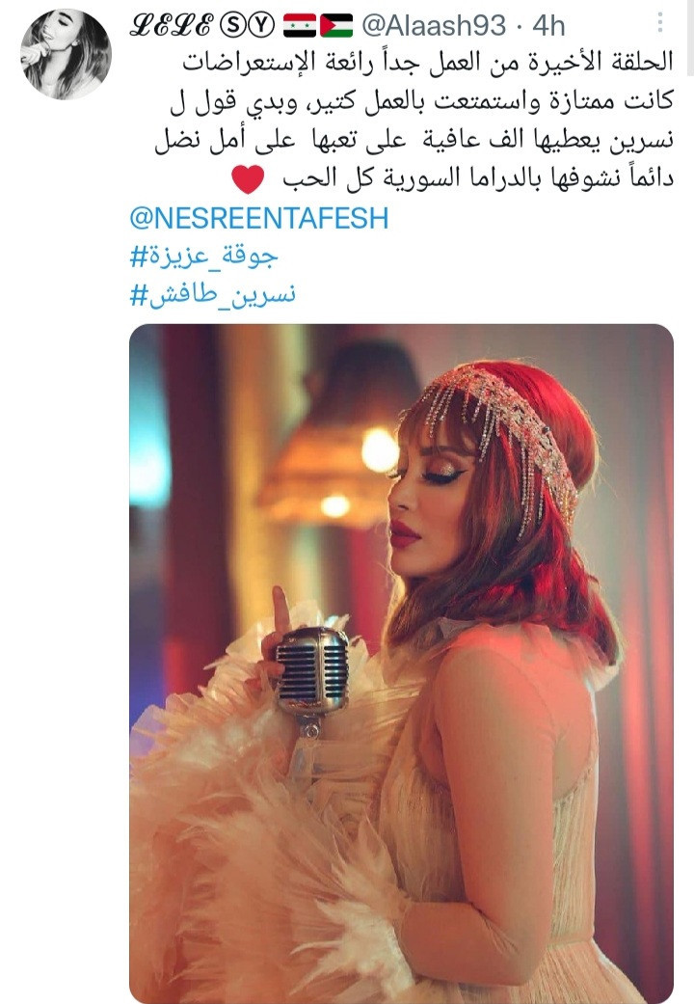The height and width of the screenshot is (1004, 694).
Task: Open the @Alaash93 handle
Action: [434, 26]
